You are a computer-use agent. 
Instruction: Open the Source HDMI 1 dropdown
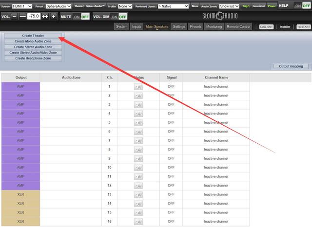(x=22, y=6)
